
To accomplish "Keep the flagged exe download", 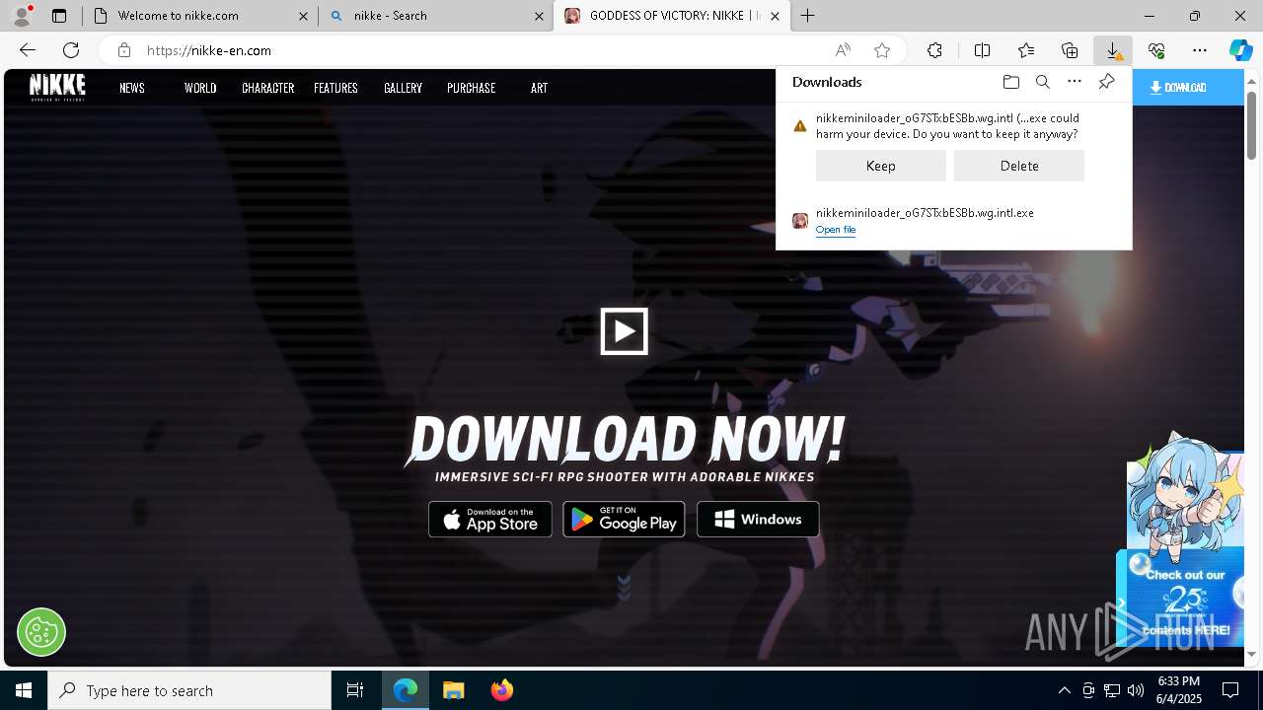I will coord(881,166).
